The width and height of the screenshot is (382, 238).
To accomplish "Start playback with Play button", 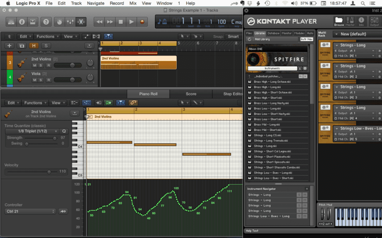I will pyautogui.click(x=131, y=22).
